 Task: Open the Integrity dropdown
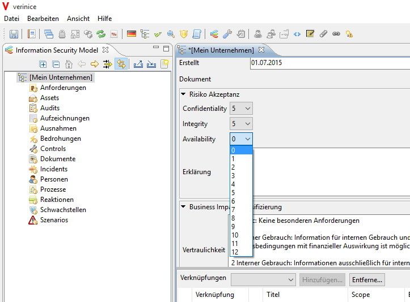click(241, 124)
